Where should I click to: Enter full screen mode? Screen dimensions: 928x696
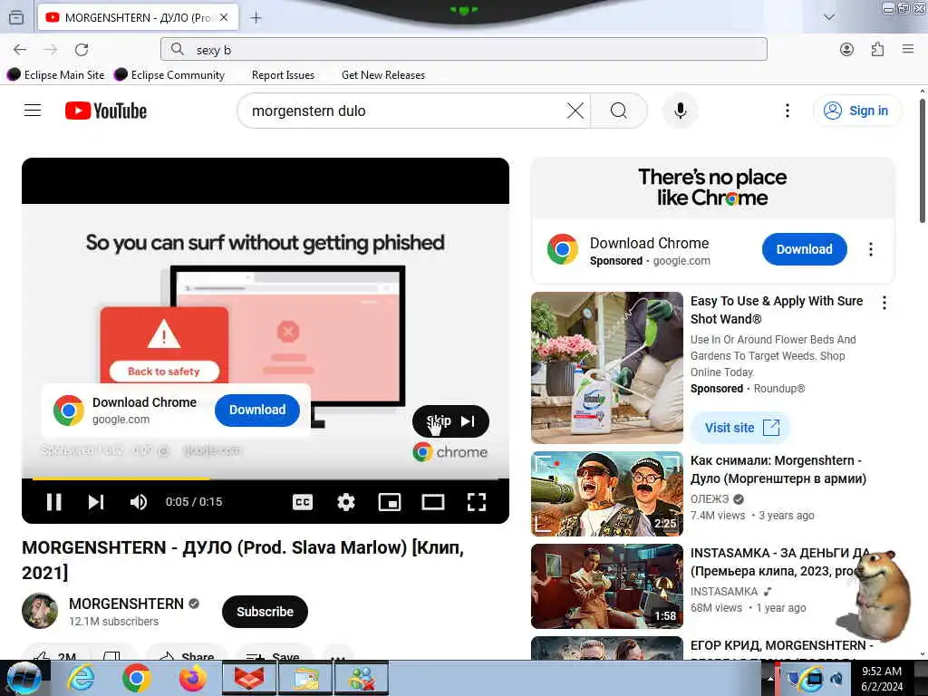click(x=477, y=502)
